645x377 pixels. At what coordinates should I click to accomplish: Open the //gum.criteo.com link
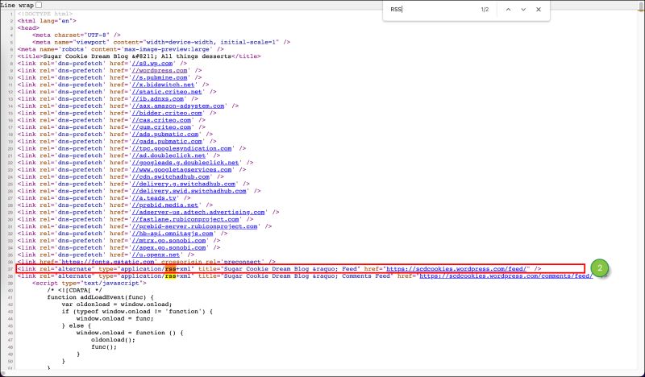pyautogui.click(x=161, y=127)
